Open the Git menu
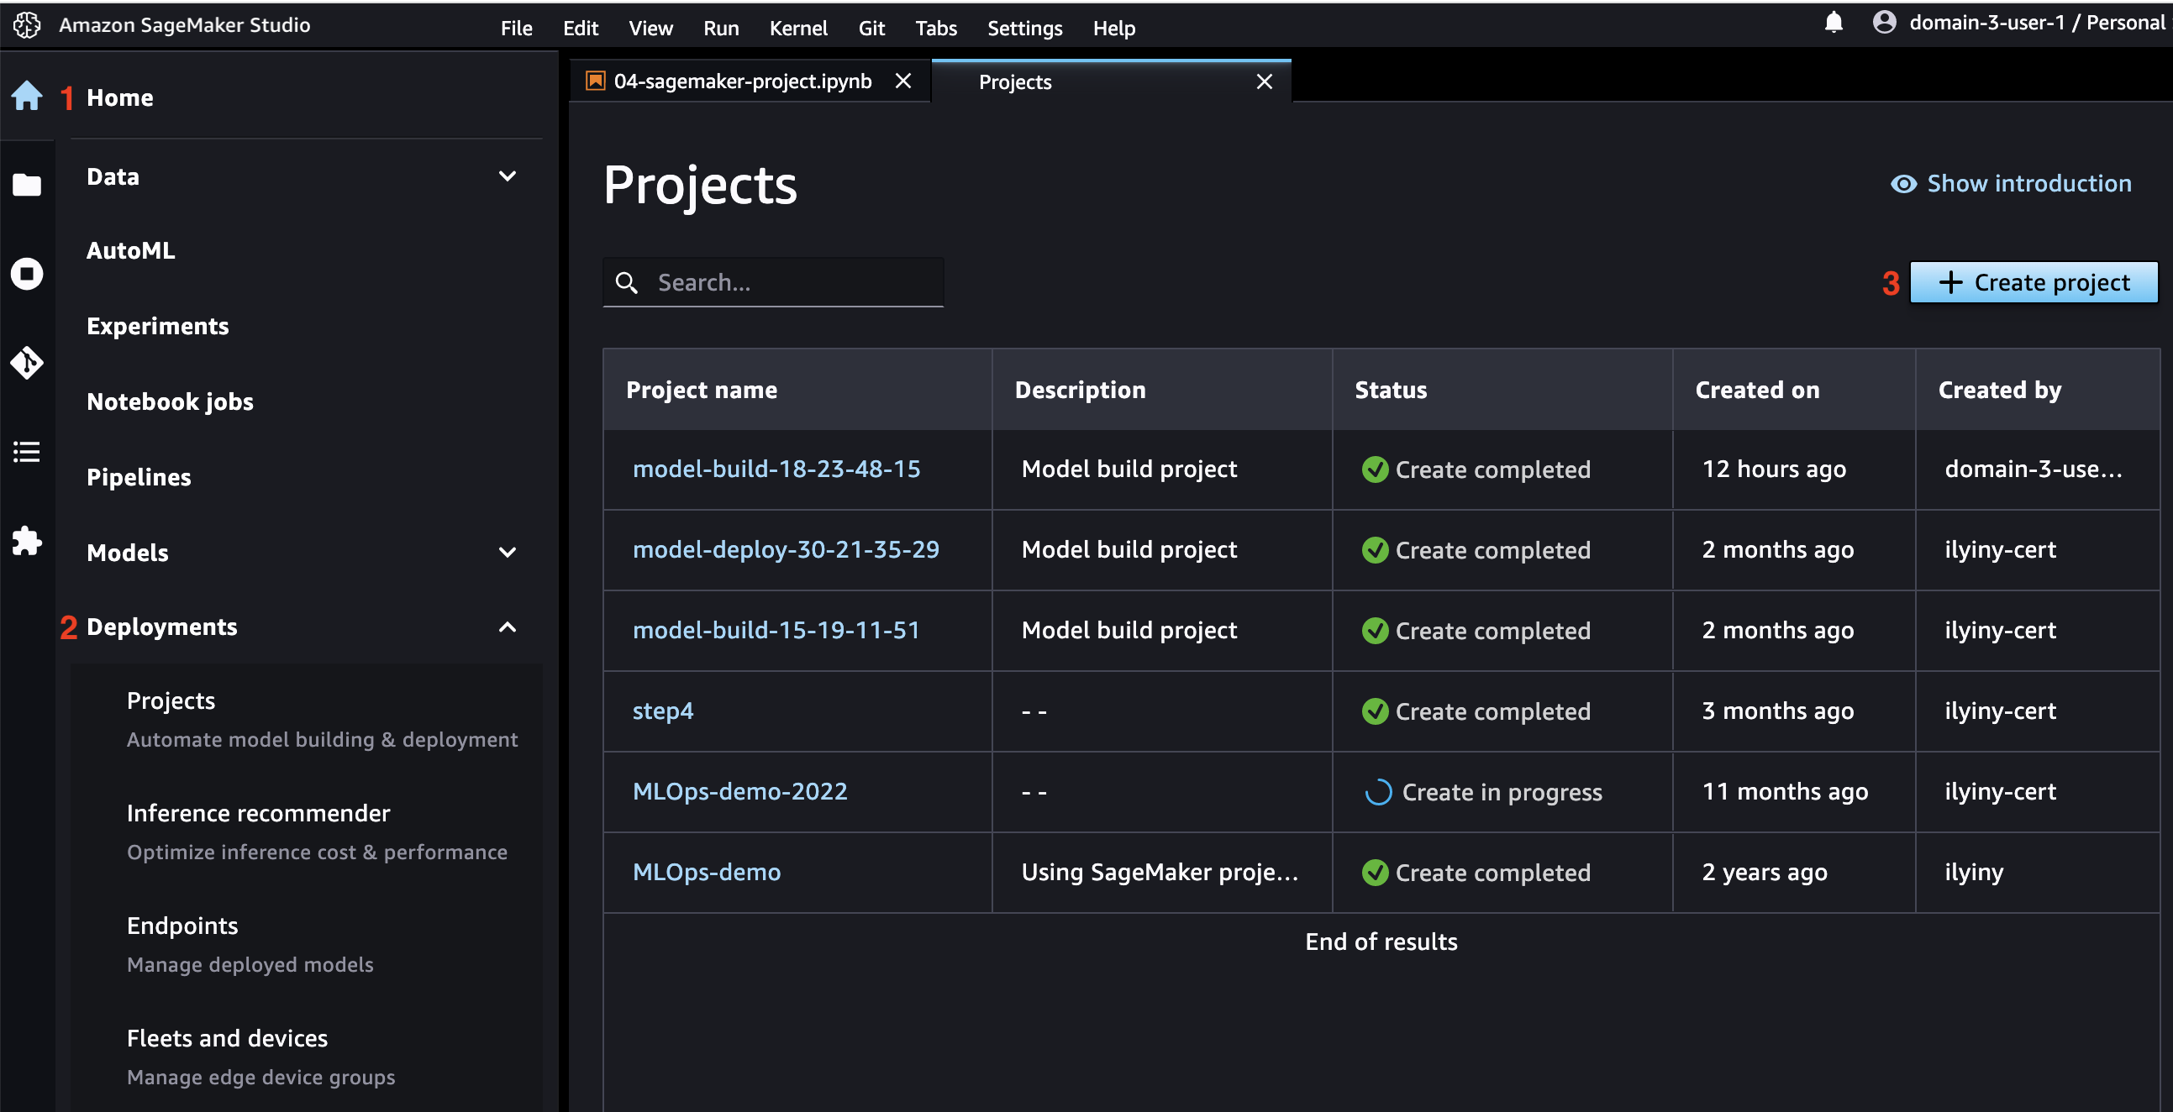2173x1112 pixels. (x=871, y=28)
